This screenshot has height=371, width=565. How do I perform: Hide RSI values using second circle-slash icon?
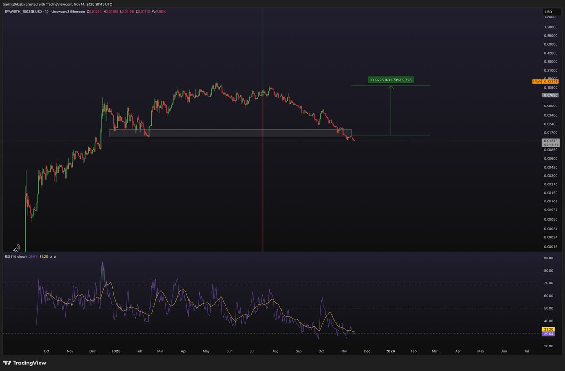[x=56, y=257]
